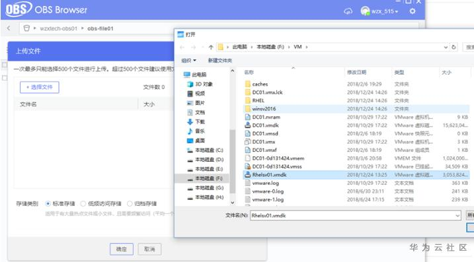
Task: Select 此电脑 in the navigation tree
Action: pos(195,75)
